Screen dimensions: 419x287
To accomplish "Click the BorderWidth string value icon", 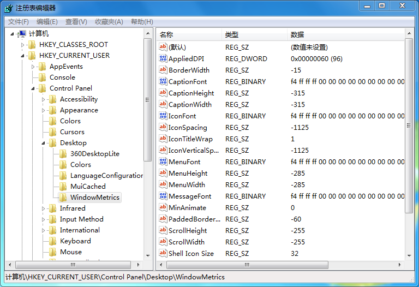I will (163, 70).
